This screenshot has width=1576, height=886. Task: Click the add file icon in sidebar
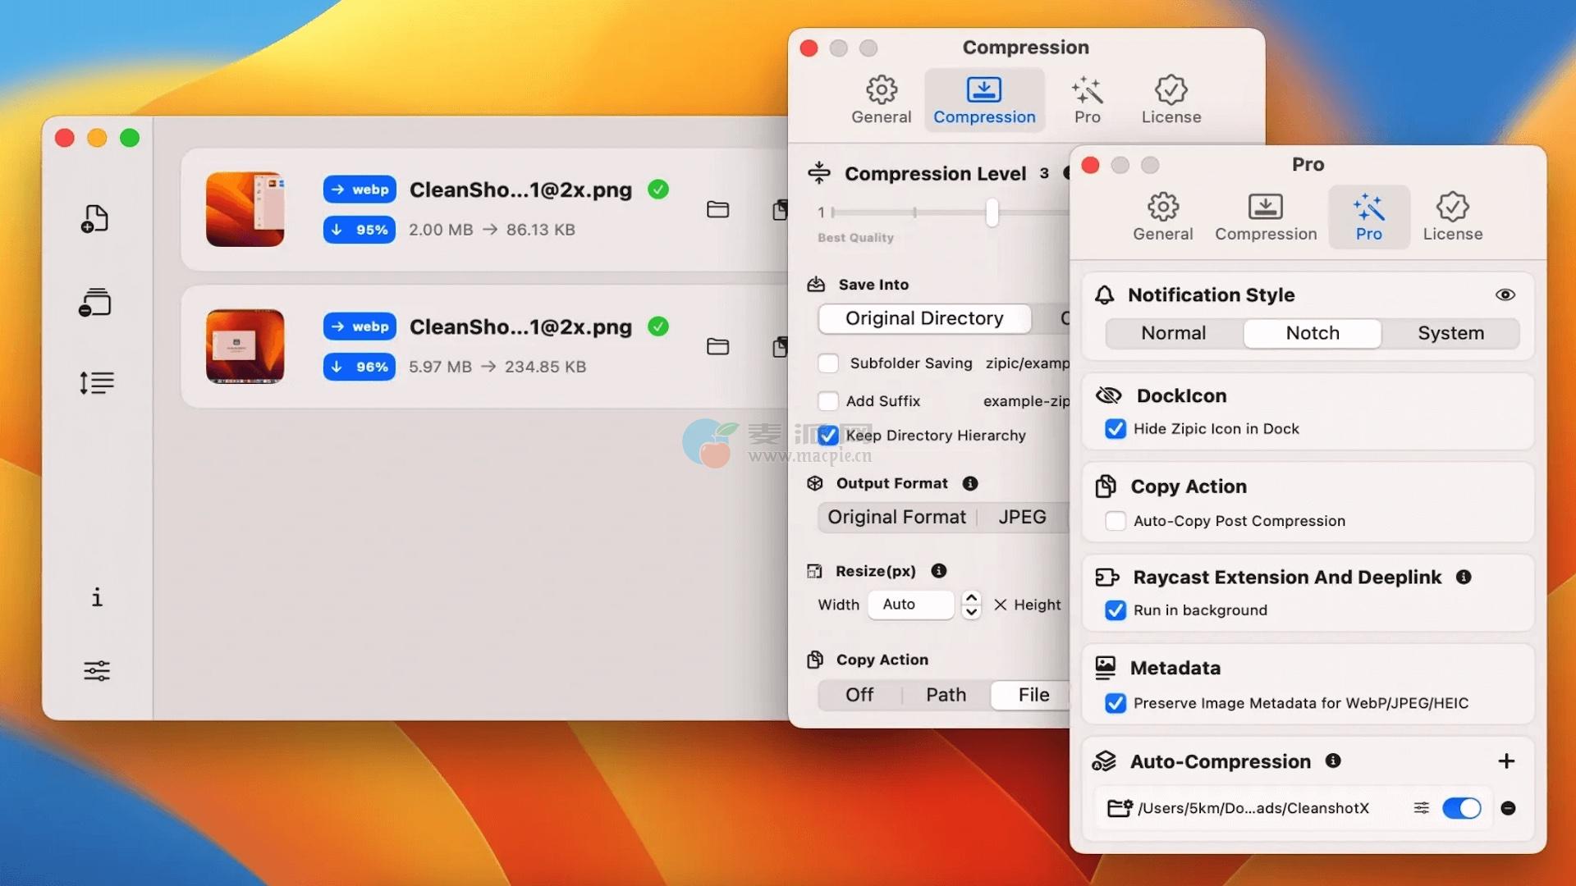pyautogui.click(x=95, y=219)
